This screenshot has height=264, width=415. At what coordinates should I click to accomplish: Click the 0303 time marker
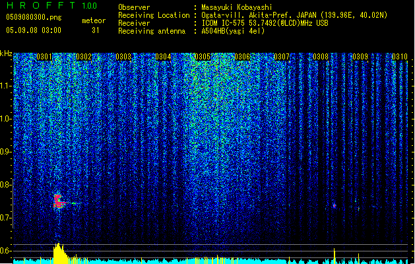[x=123, y=57]
